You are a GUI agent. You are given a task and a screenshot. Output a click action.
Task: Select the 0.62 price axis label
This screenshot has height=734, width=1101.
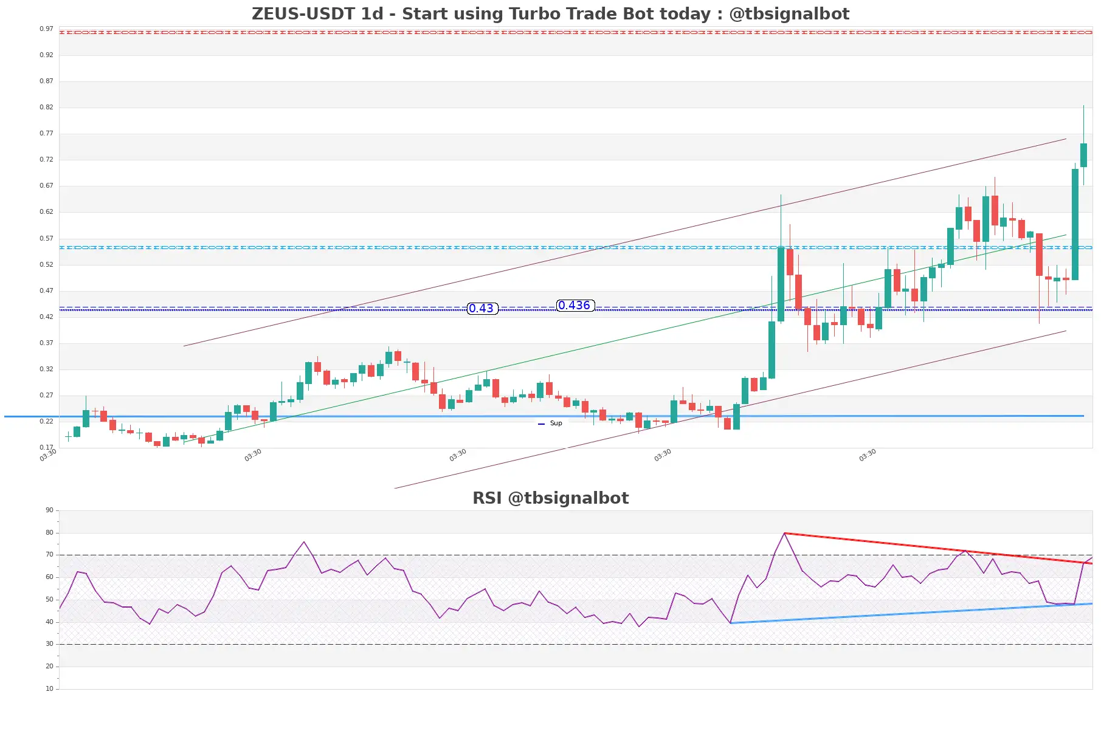[x=46, y=212]
